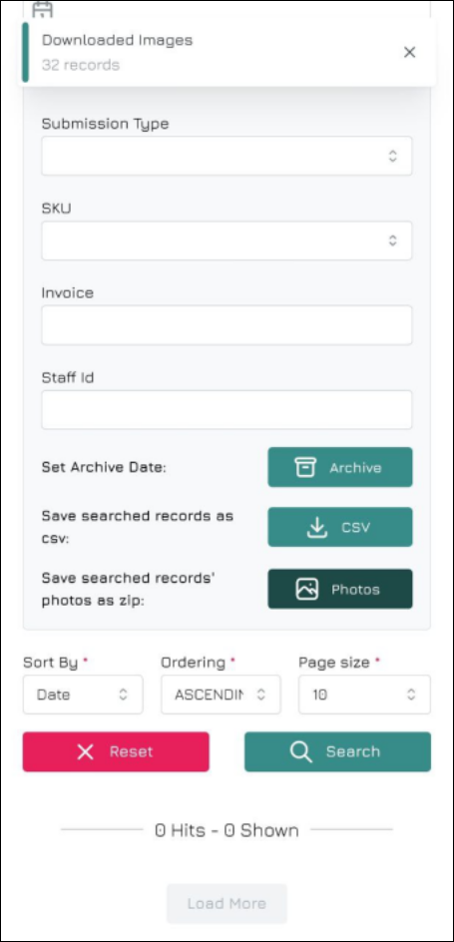This screenshot has height=942, width=454.
Task: Run the Search button
Action: tap(337, 751)
